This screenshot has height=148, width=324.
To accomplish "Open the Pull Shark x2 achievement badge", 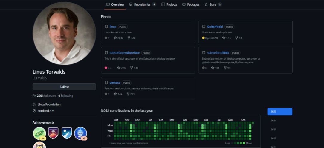I will [81, 134].
